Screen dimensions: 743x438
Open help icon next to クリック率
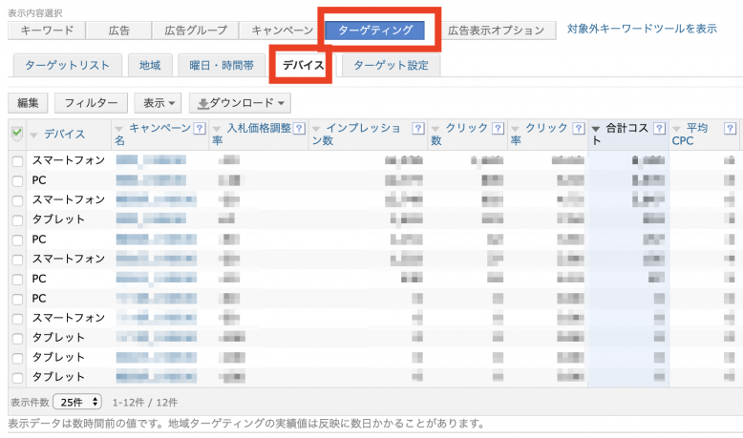click(x=580, y=128)
